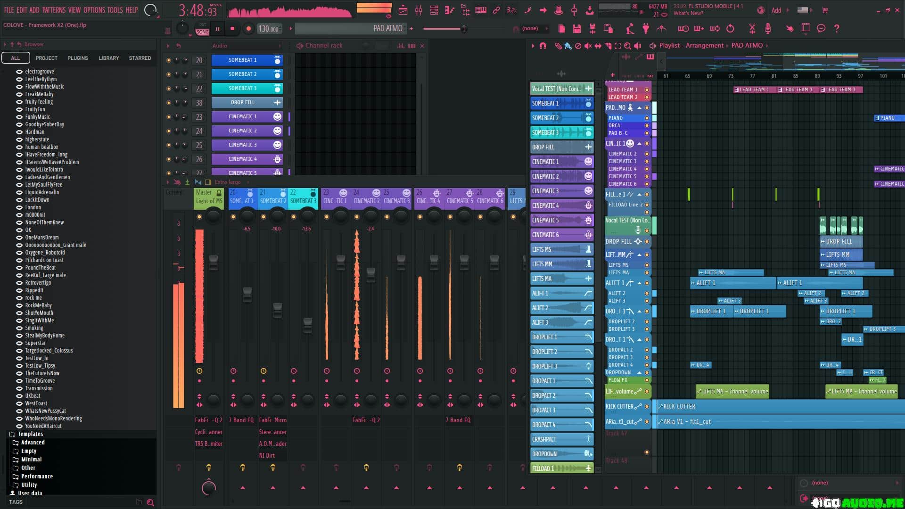Open the 7 Band EQ effect slot on track 20
Image resolution: width=905 pixels, height=509 pixels.
(x=241, y=420)
